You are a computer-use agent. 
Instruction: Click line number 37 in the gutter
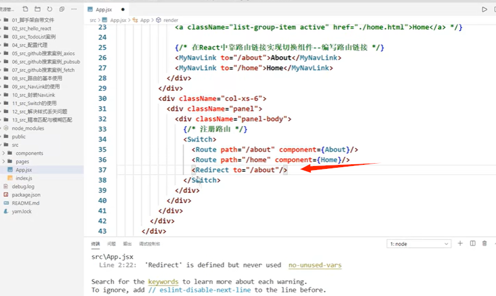tap(102, 170)
